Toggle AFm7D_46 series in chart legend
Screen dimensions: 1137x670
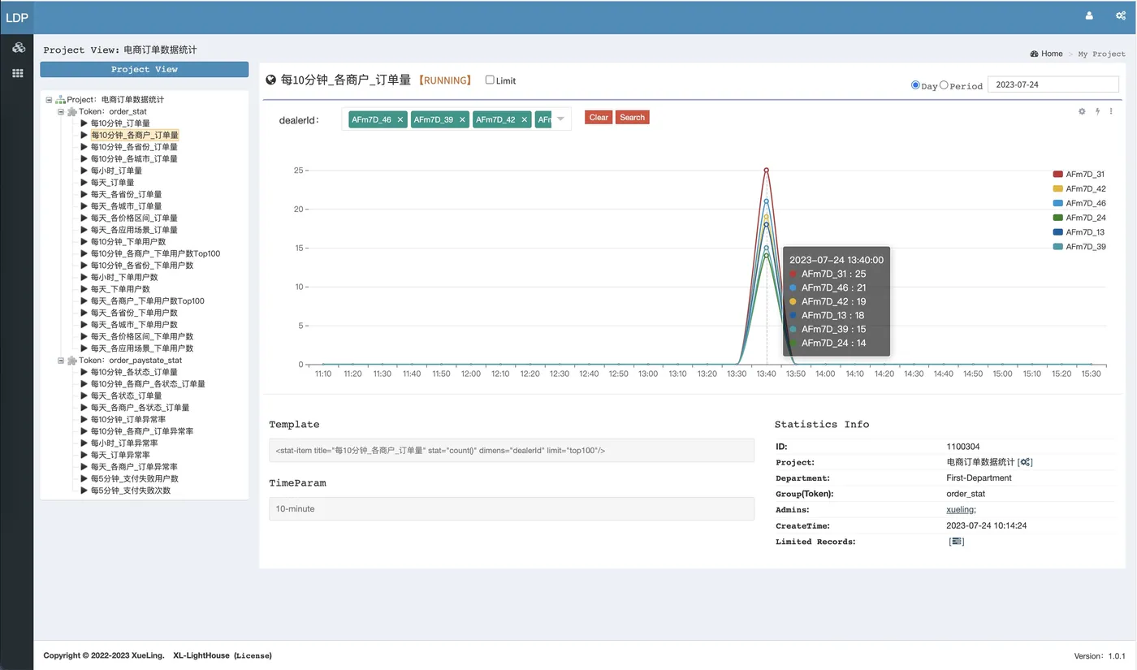click(x=1079, y=203)
